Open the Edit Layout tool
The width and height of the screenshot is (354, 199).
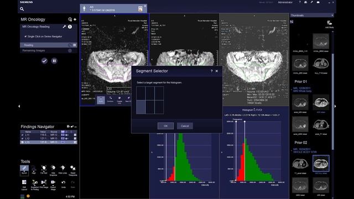point(24,185)
